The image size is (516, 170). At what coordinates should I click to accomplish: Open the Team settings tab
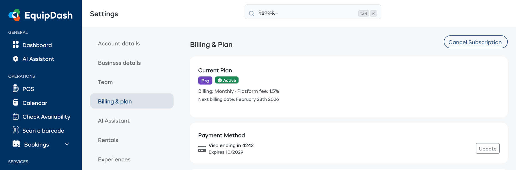pos(105,82)
